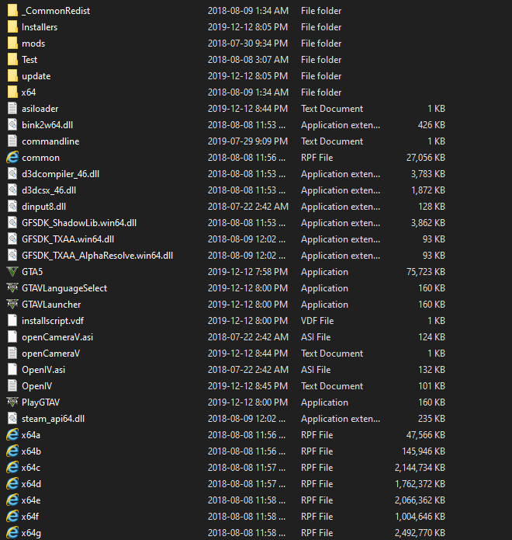Click the OpenIV.asi file icon
512x540 pixels.
[12, 370]
